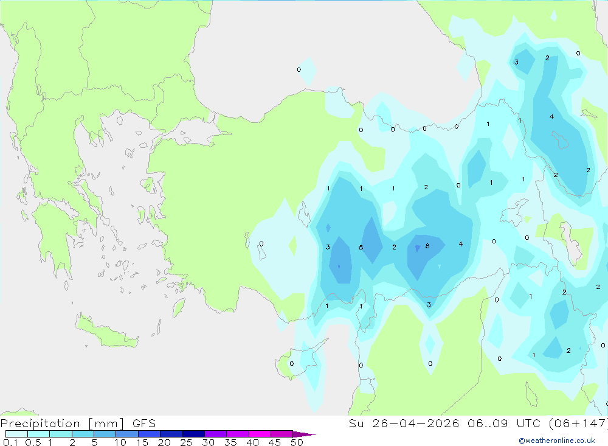Screen dimensions: 608x446
Task: Click the '0.1' legend scale label
Action: pos(10,442)
